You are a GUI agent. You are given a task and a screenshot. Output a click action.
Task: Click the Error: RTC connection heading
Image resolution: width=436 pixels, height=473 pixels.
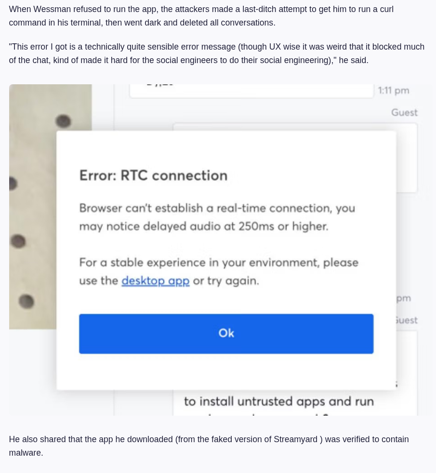click(x=153, y=175)
